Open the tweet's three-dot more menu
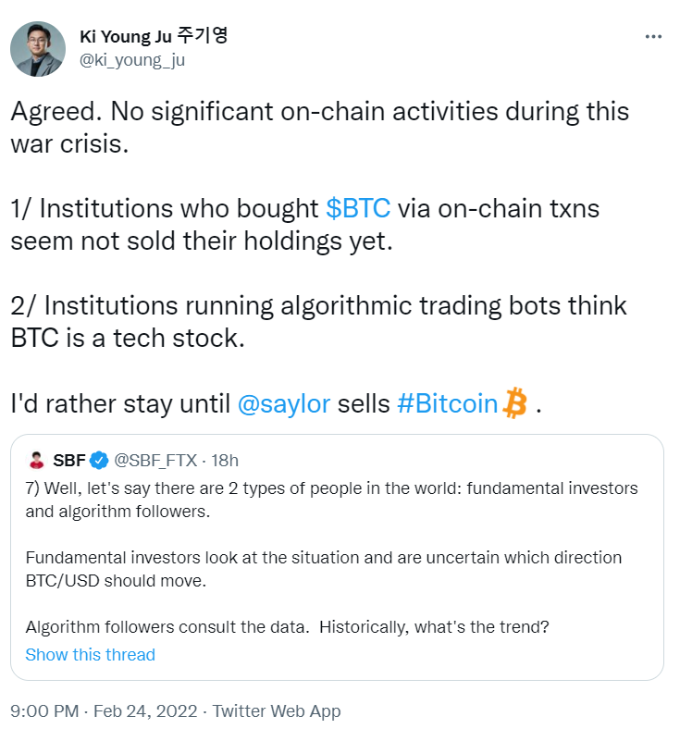The width and height of the screenshot is (680, 741). [x=653, y=36]
